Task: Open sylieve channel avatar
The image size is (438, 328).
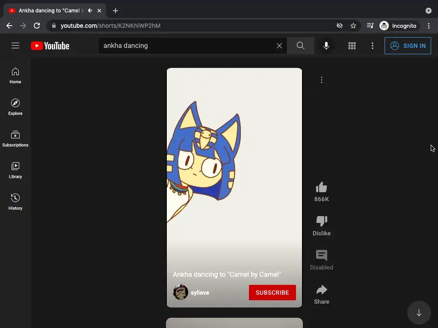Action: 181,292
